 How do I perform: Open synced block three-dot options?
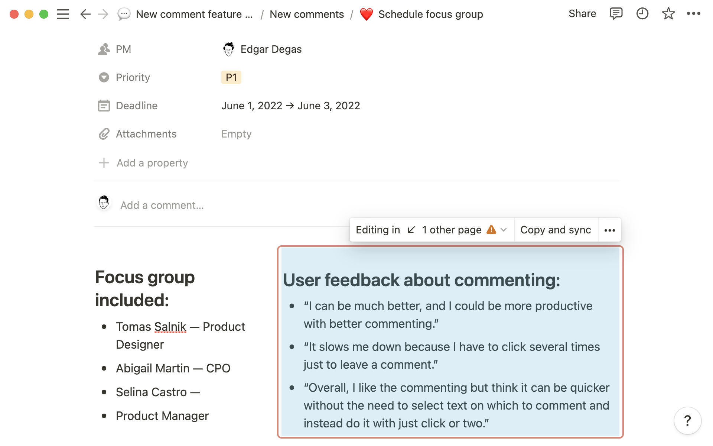pos(609,230)
